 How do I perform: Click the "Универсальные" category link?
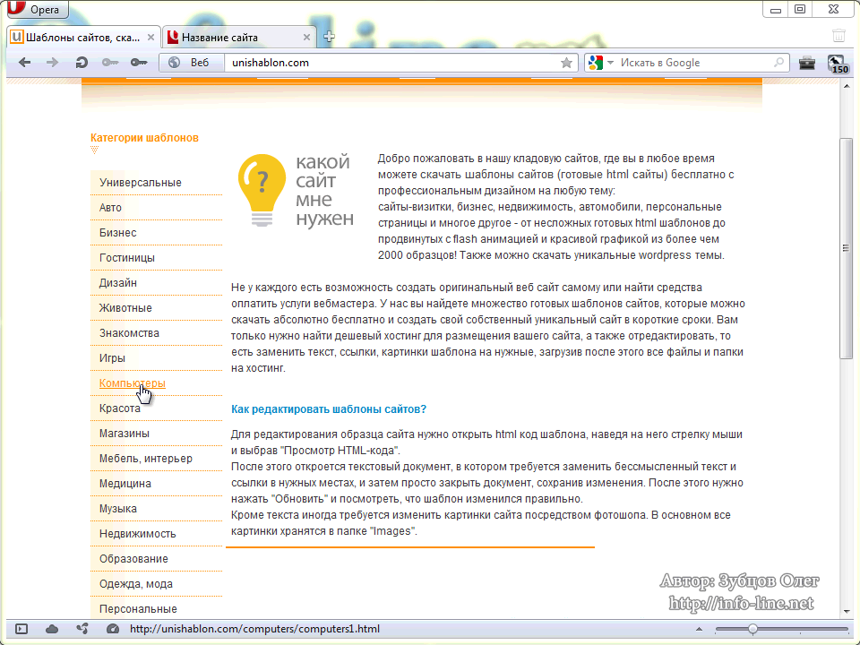pos(140,183)
